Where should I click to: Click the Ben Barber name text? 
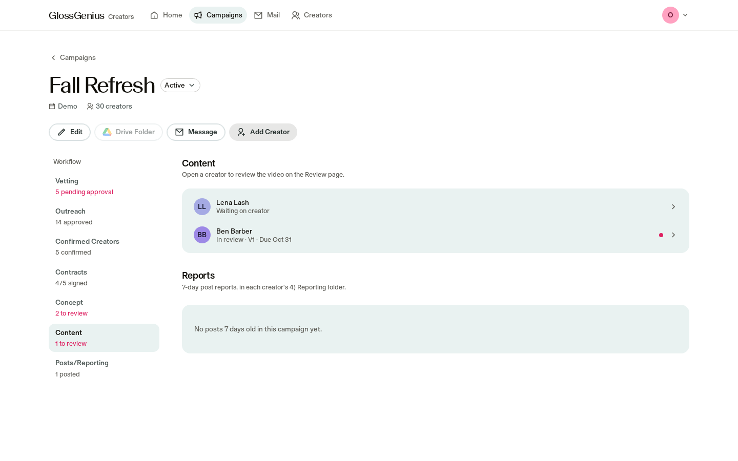click(x=234, y=232)
